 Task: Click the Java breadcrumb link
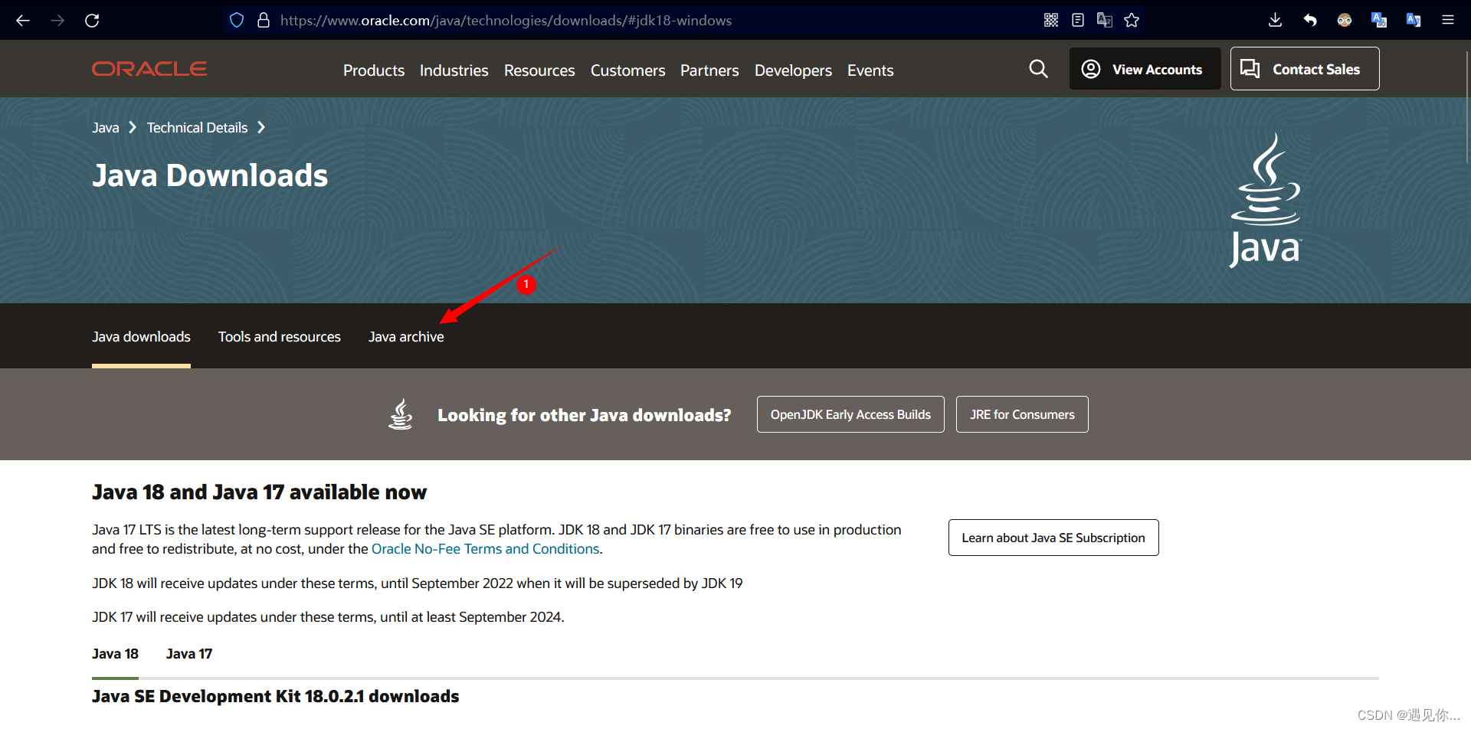pyautogui.click(x=106, y=128)
